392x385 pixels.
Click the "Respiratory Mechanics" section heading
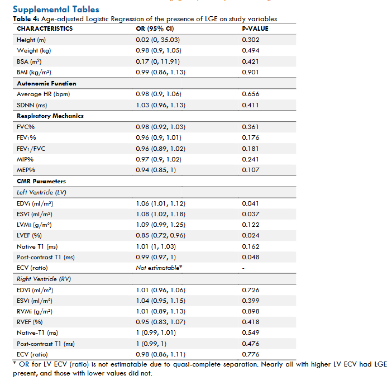click(50, 116)
